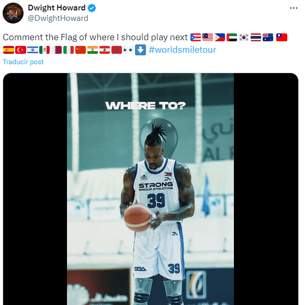Click the blue verified badge
The width and height of the screenshot is (304, 305).
92,8
